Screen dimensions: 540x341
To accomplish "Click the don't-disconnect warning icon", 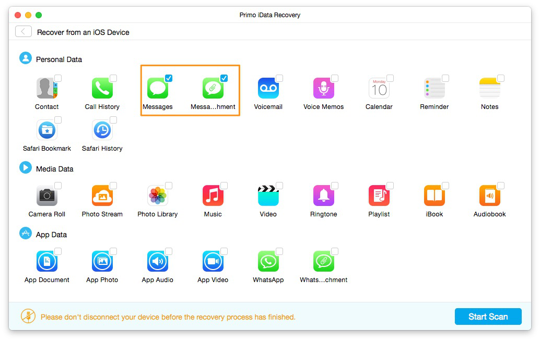I will [28, 316].
